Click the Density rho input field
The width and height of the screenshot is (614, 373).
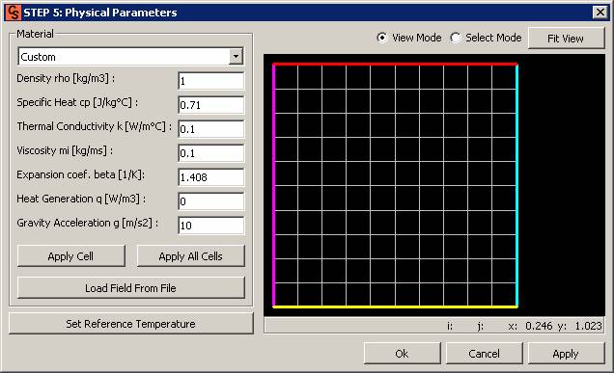tap(211, 81)
